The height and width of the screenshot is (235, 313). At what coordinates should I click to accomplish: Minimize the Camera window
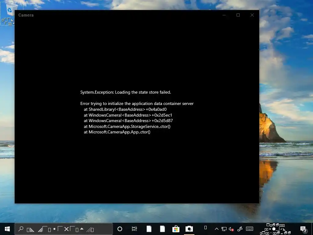pyautogui.click(x=224, y=15)
